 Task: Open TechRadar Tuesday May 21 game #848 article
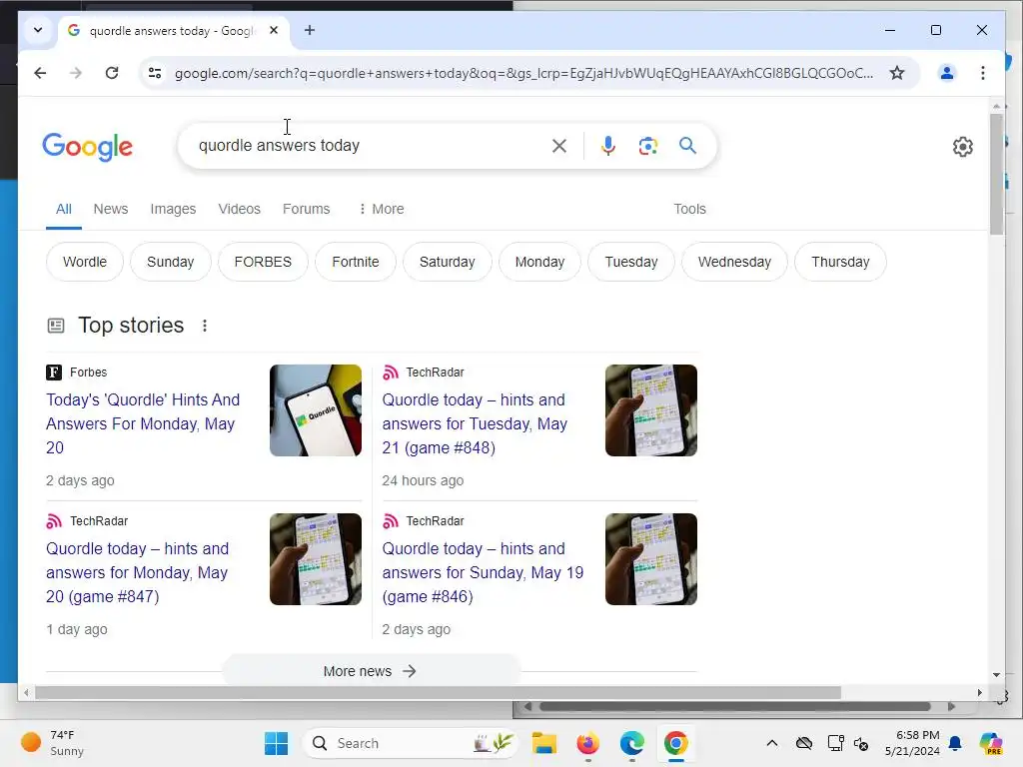point(475,423)
